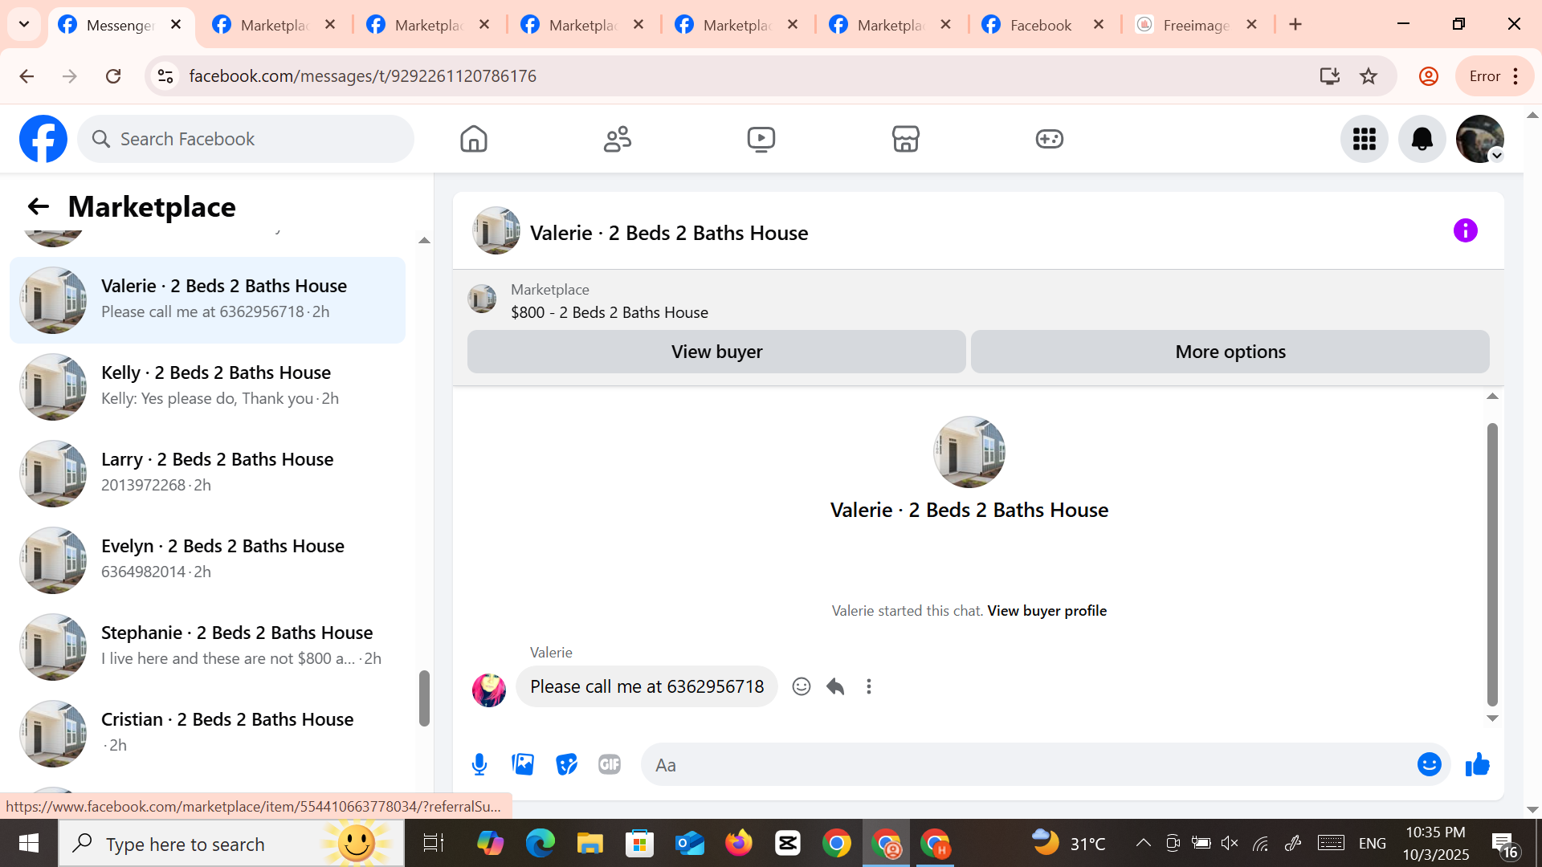1542x867 pixels.
Task: Bookmark this page with the star
Action: pyautogui.click(x=1369, y=76)
